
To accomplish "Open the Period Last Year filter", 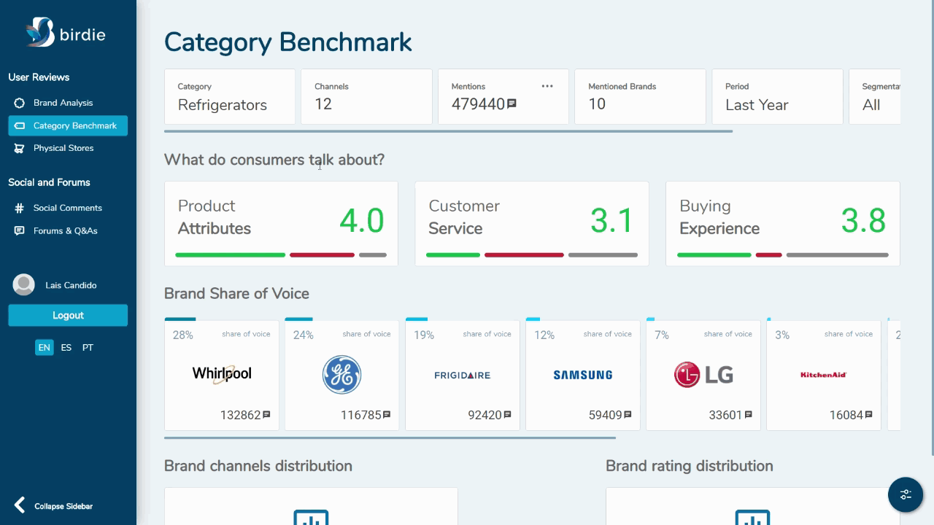I will pos(777,97).
